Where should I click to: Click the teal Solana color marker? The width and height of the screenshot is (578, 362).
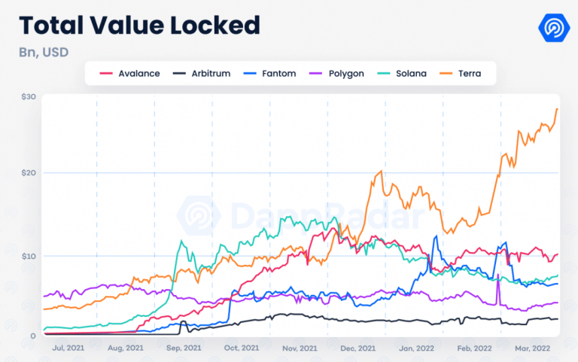383,74
